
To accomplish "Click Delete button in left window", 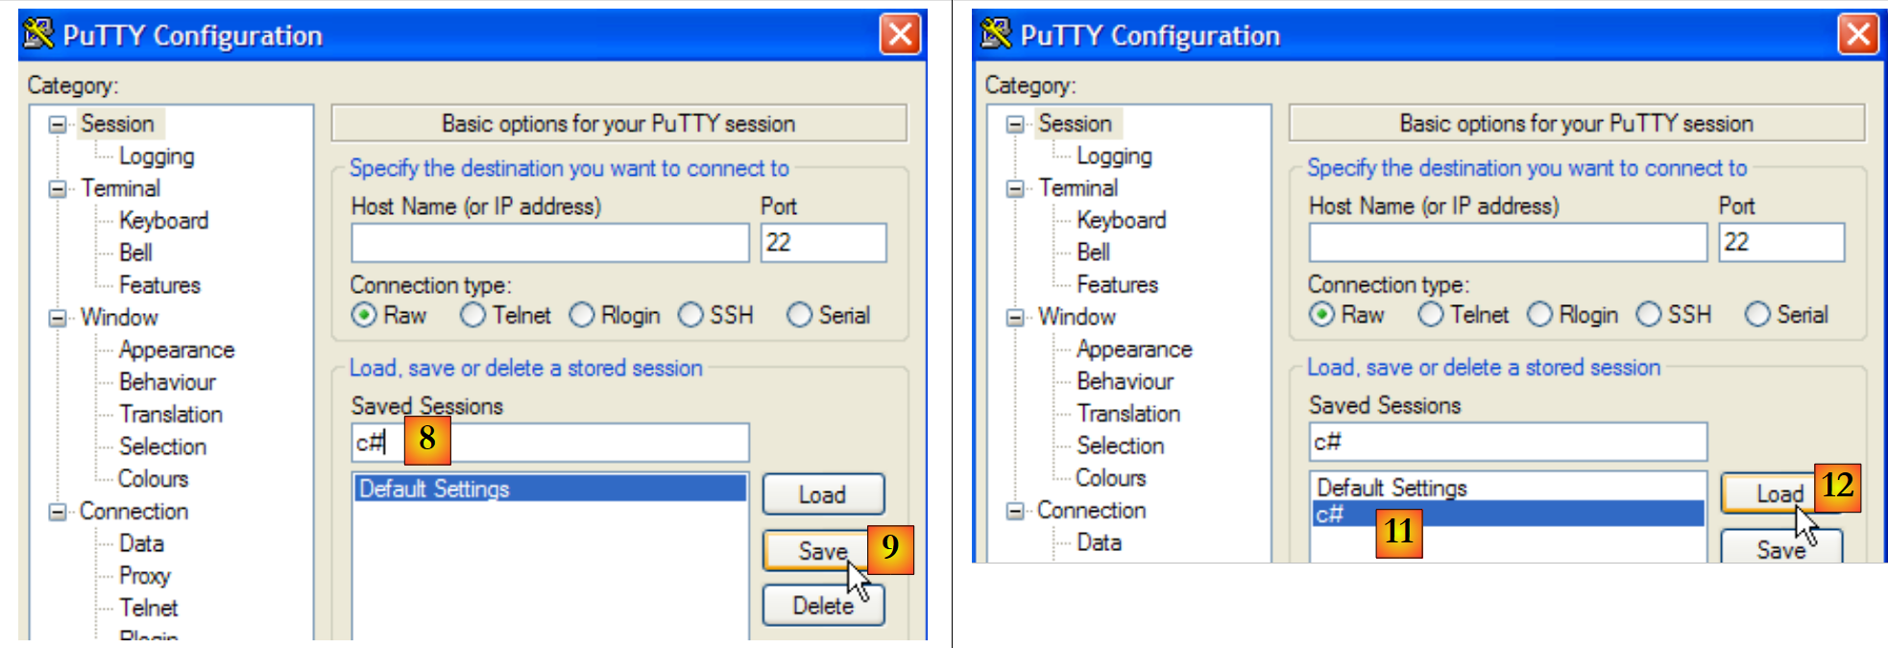I will 823,606.
